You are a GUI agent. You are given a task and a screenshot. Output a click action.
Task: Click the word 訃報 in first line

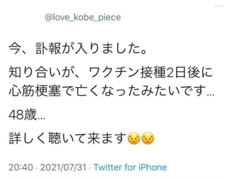click(48, 48)
